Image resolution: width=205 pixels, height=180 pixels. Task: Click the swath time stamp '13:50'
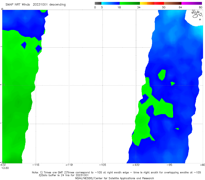pyautogui.click(x=5, y=168)
